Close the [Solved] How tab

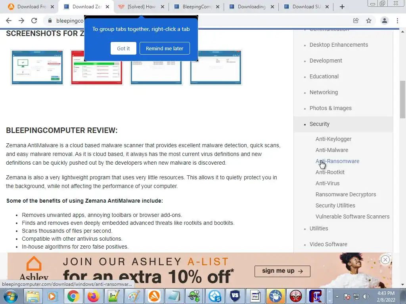coord(162,7)
